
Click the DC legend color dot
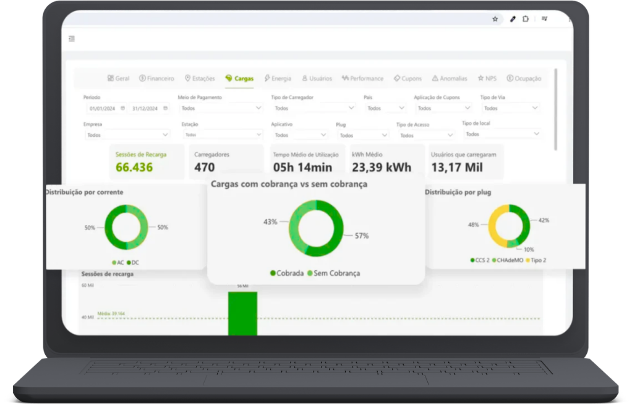pos(129,262)
